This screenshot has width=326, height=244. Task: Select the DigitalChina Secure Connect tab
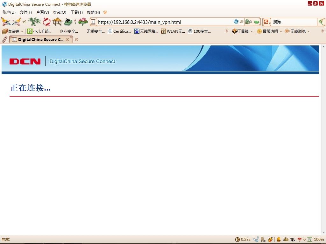click(40, 39)
